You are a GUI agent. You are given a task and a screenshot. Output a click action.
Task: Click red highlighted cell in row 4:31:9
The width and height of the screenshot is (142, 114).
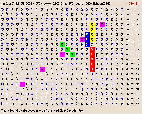[x=92, y=64]
